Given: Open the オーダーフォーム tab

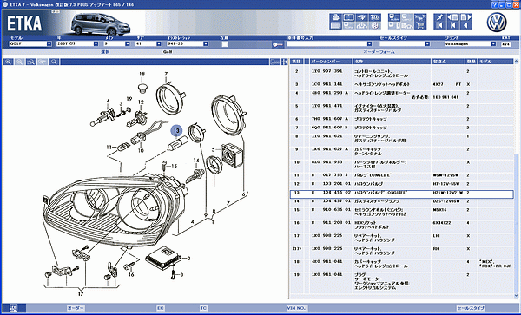Looking at the screenshot, I should tap(379, 52).
